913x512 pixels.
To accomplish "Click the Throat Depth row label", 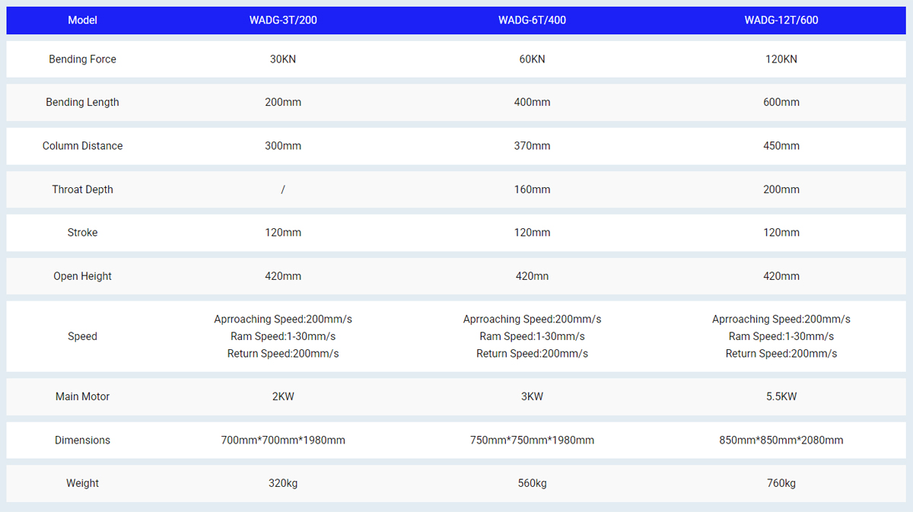I will point(82,189).
